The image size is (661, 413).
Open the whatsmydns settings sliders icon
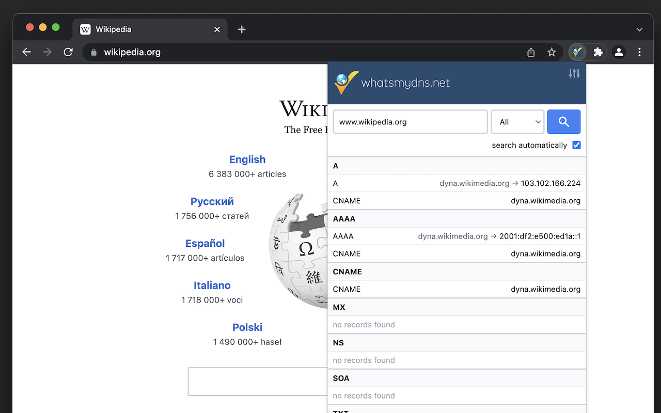click(574, 74)
